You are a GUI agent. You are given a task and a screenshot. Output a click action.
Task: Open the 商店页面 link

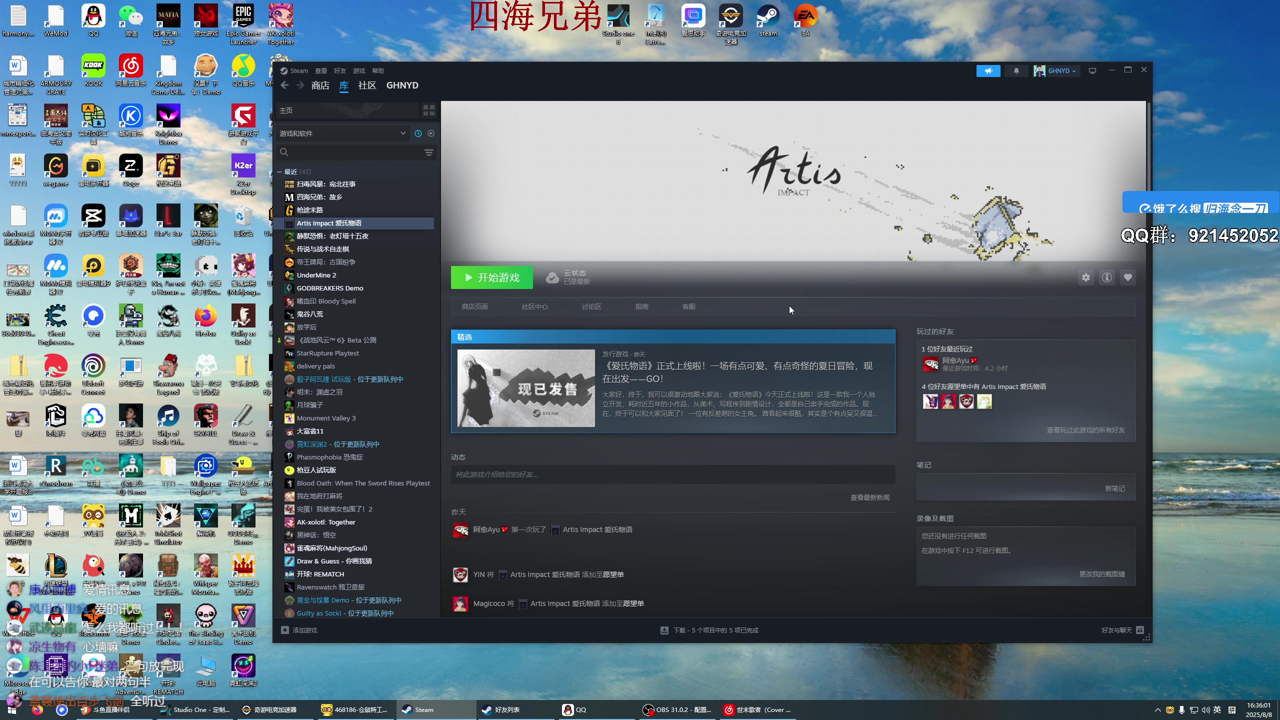tap(475, 306)
